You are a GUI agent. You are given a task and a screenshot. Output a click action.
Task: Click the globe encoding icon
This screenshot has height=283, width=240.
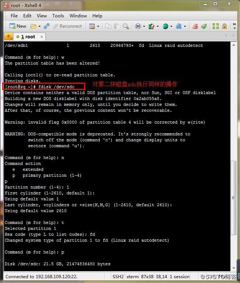(x=165, y=26)
